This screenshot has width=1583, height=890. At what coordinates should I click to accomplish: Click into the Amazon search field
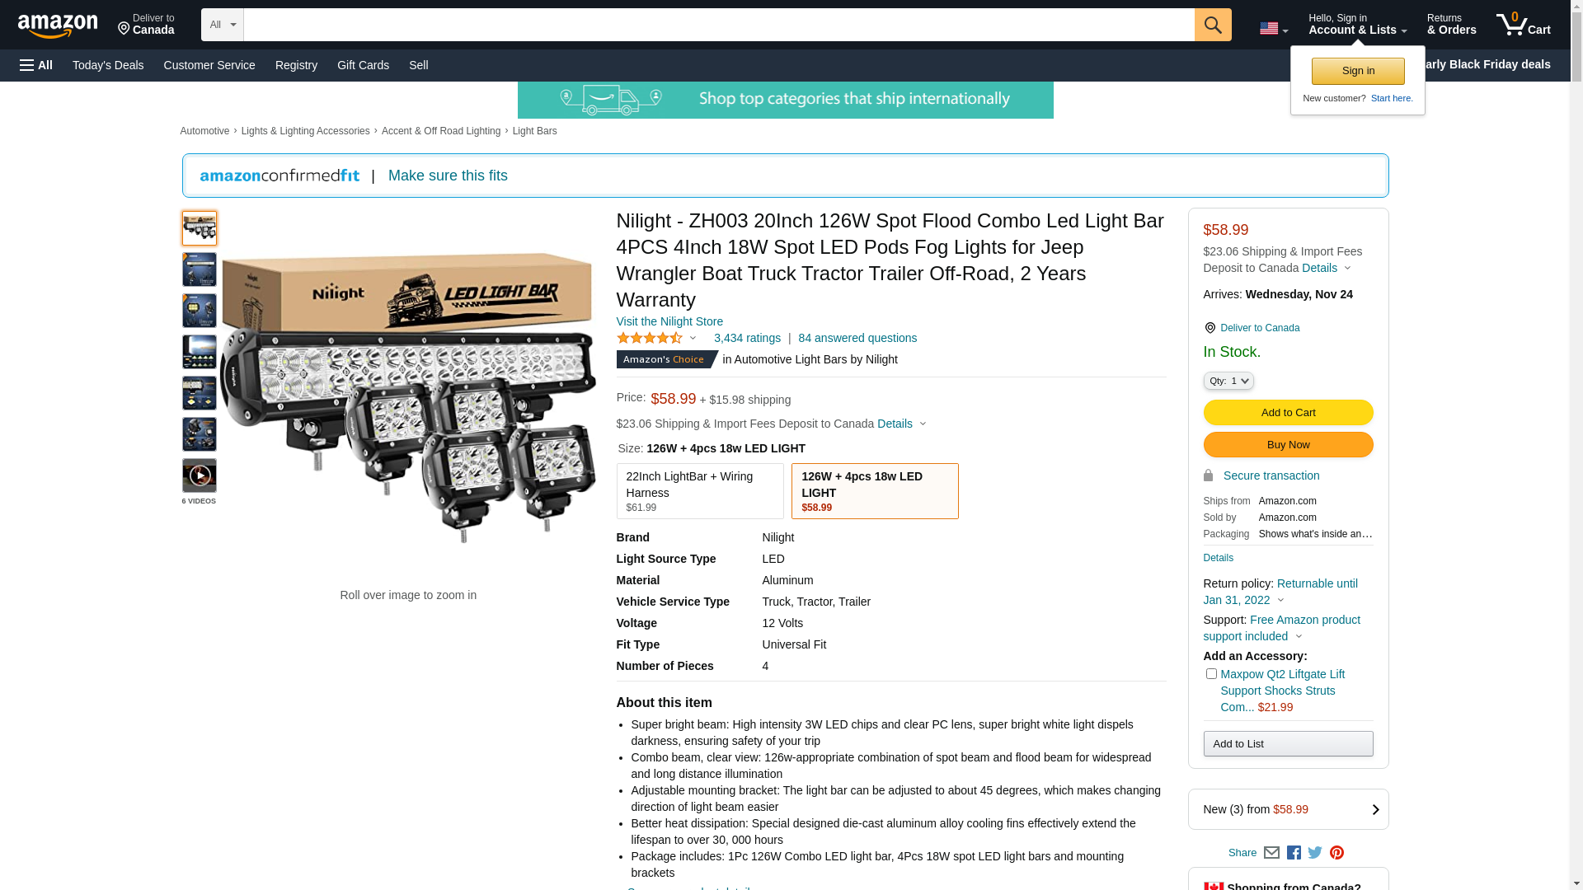719,25
